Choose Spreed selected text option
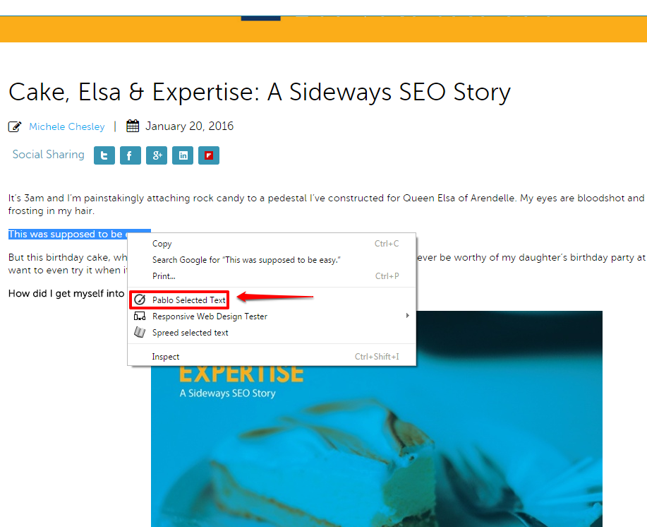This screenshot has height=527, width=647. tap(191, 333)
